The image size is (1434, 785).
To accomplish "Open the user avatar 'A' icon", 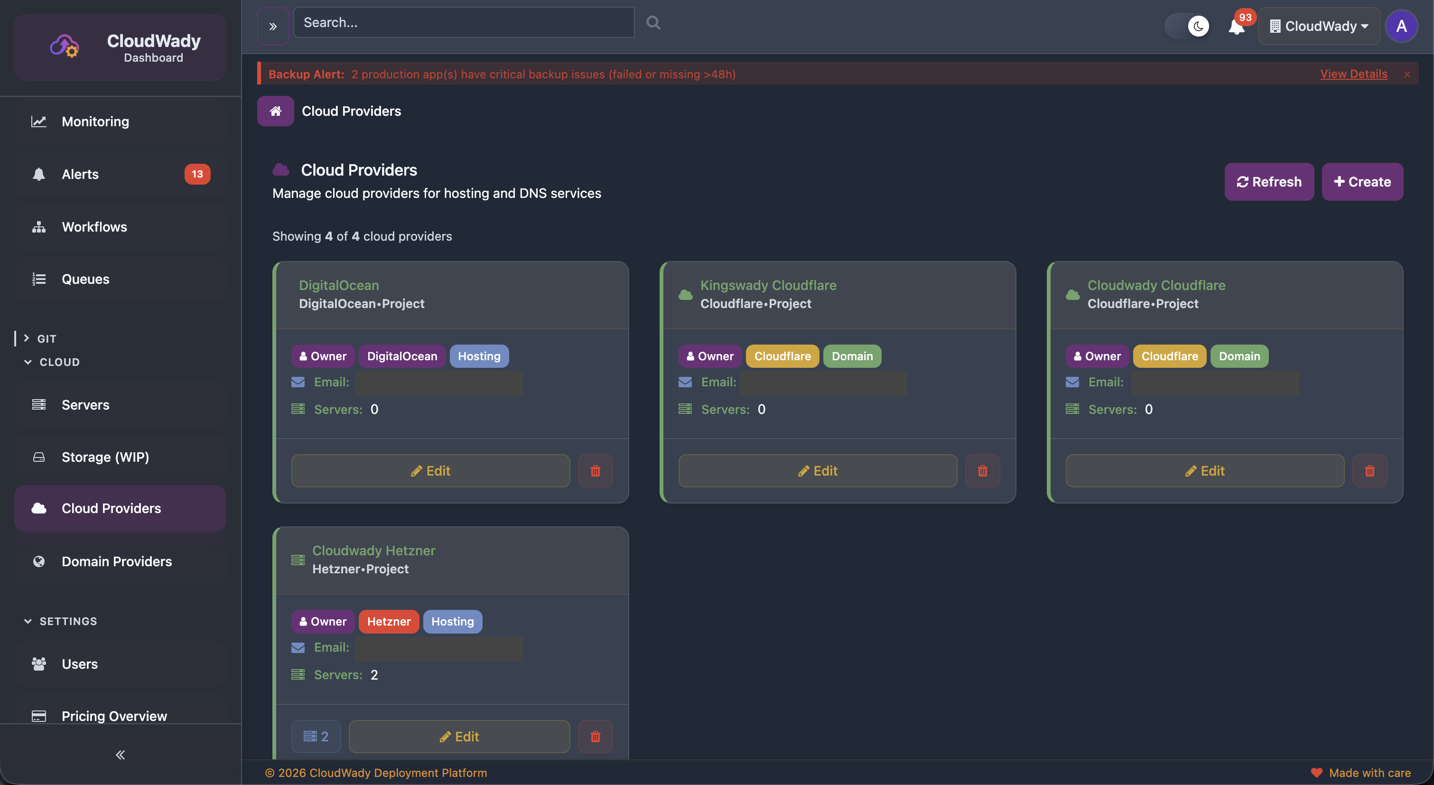I will pos(1401,26).
